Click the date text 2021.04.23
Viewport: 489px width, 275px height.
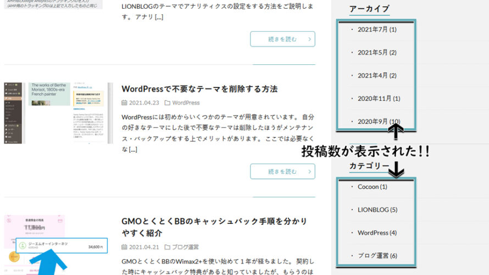point(144,103)
